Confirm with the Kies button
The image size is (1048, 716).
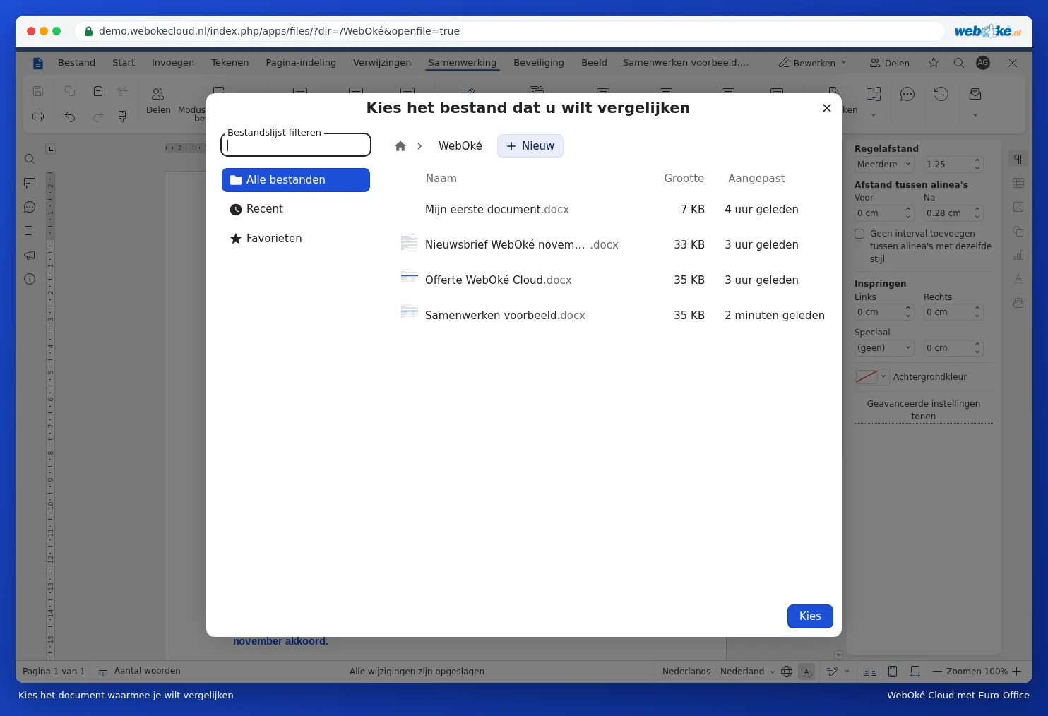coord(810,616)
